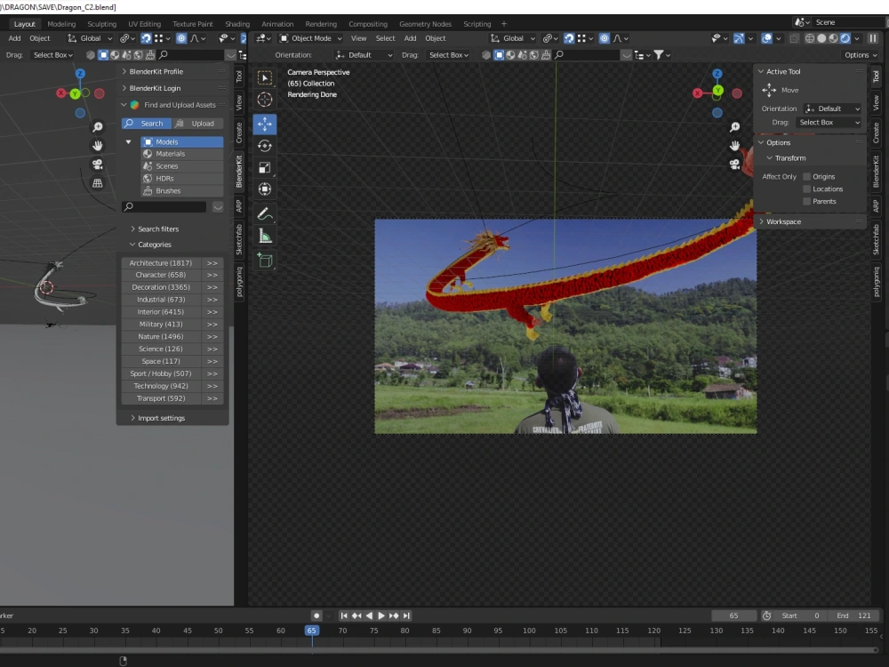
Task: Open the Orientation dropdown set to Default
Action: click(364, 54)
